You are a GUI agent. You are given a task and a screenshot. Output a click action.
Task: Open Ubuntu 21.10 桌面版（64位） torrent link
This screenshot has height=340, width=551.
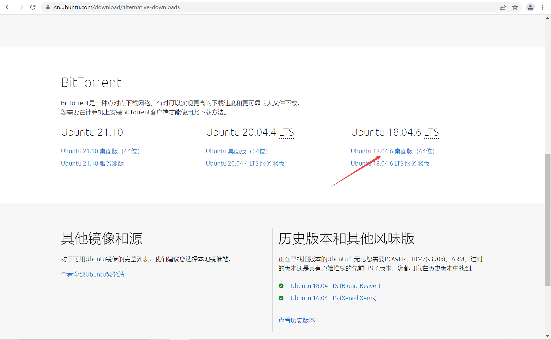100,151
